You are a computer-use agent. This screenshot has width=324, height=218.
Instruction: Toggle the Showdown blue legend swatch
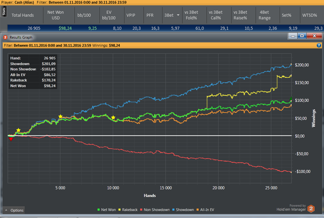pos(173,210)
